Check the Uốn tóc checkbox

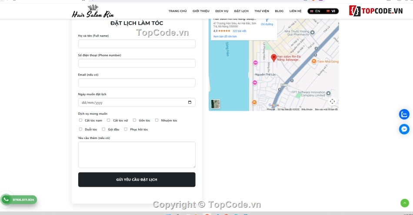click(135, 120)
